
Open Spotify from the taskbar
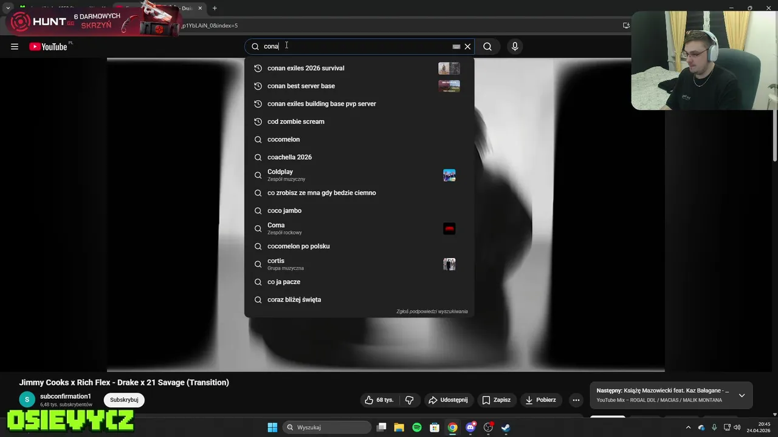click(x=417, y=427)
